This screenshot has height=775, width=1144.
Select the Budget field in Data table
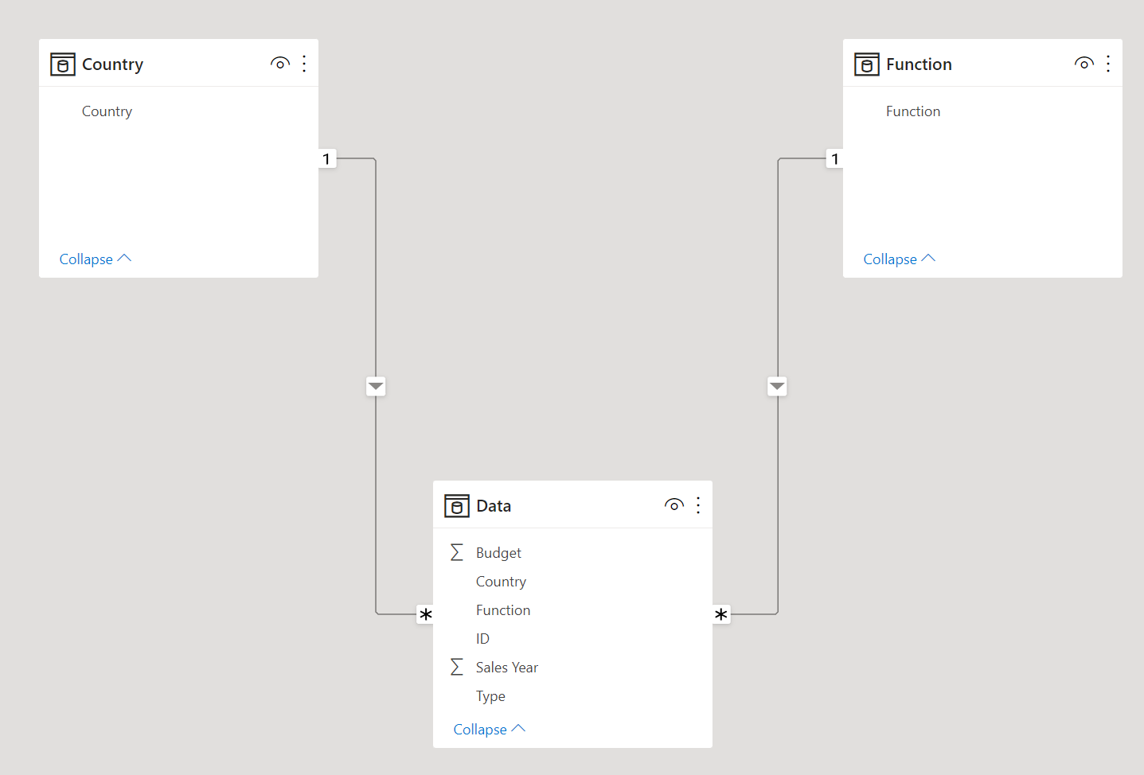tap(572, 553)
